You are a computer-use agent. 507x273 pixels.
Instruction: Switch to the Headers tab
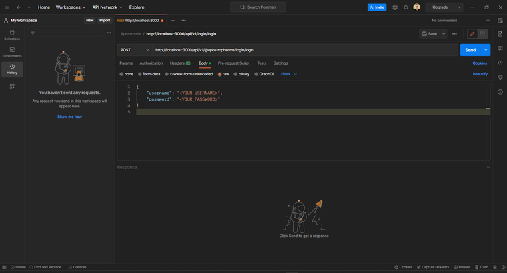point(180,63)
